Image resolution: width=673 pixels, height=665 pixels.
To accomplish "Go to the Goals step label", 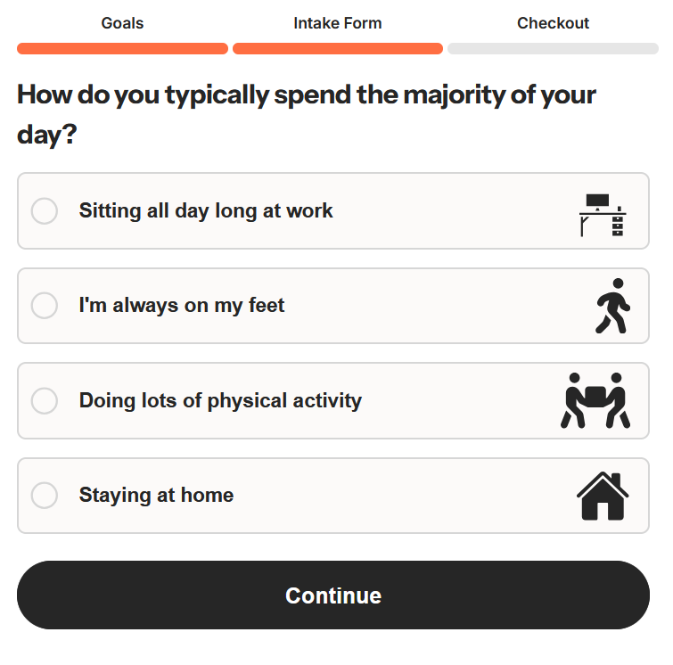I will click(122, 23).
